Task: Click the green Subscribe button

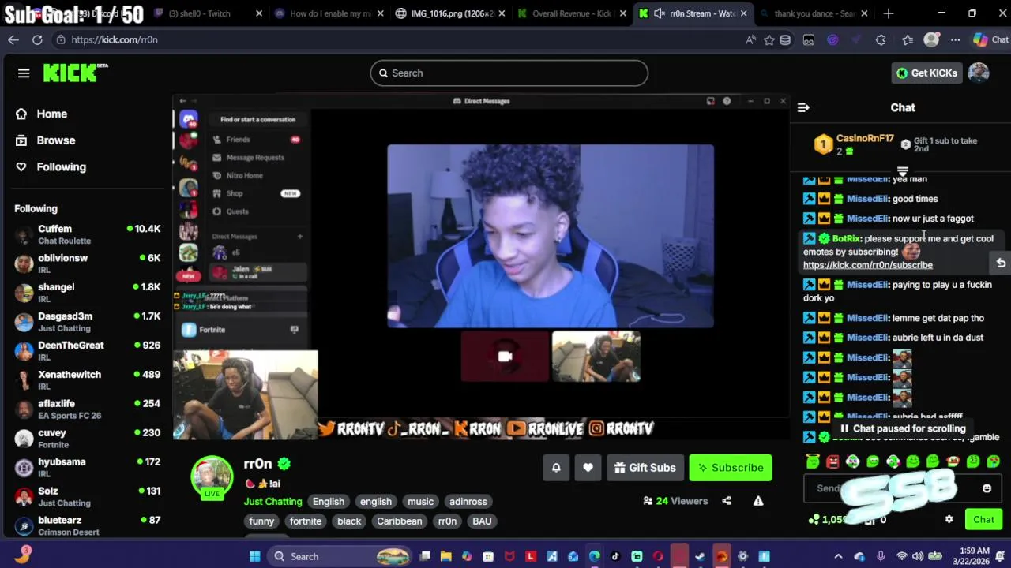Action: point(730,468)
